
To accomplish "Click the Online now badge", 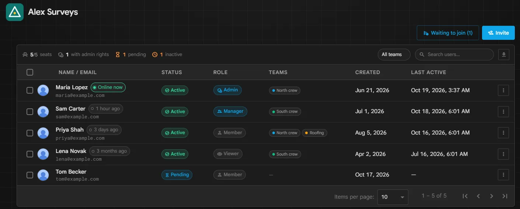I will pyautogui.click(x=108, y=87).
